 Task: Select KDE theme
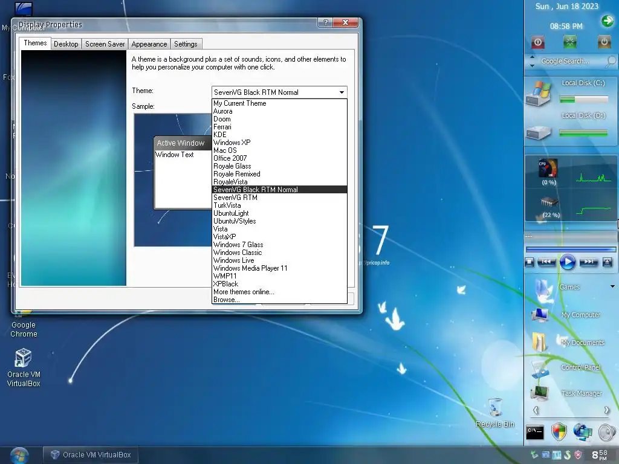pos(280,135)
